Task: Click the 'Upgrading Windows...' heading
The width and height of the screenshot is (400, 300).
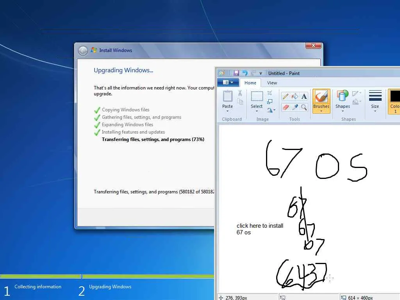Action: (123, 70)
